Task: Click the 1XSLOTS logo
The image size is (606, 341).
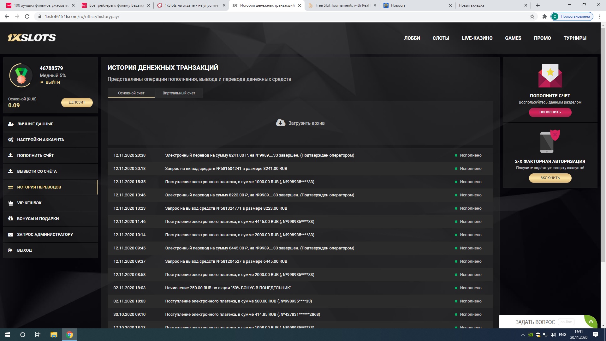Action: point(32,38)
